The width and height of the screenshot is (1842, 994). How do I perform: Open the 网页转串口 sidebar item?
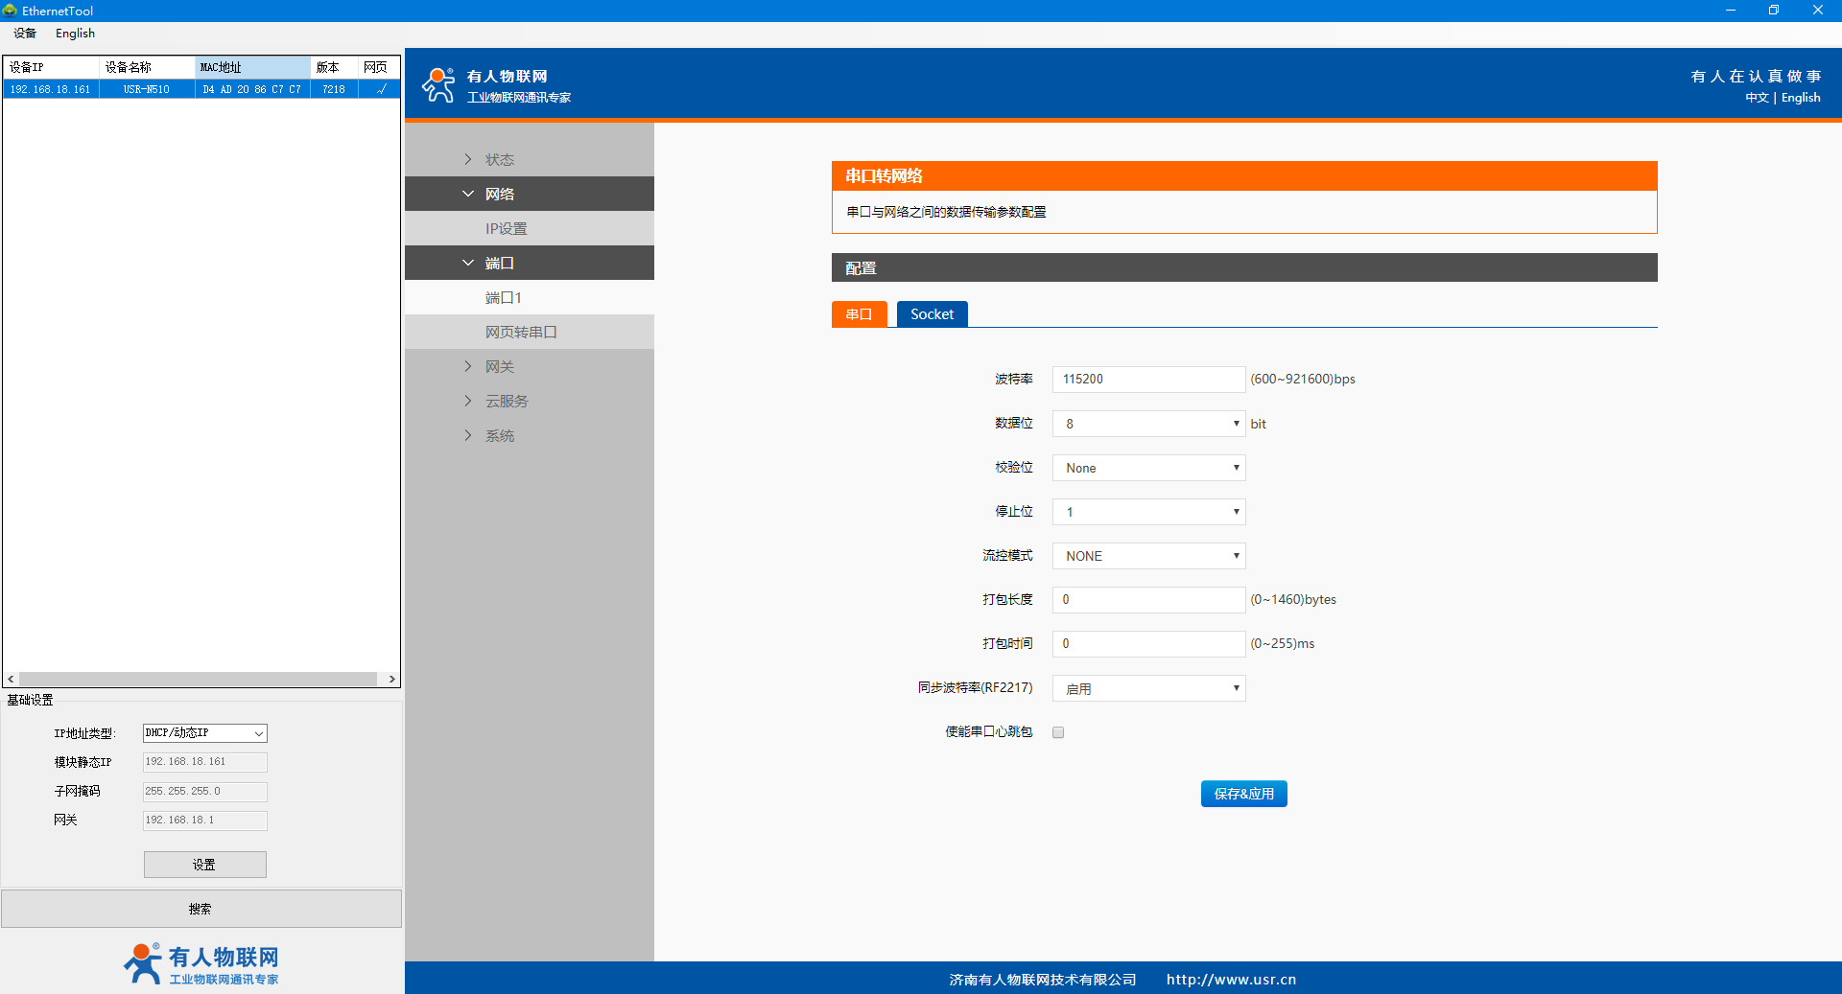point(521,332)
